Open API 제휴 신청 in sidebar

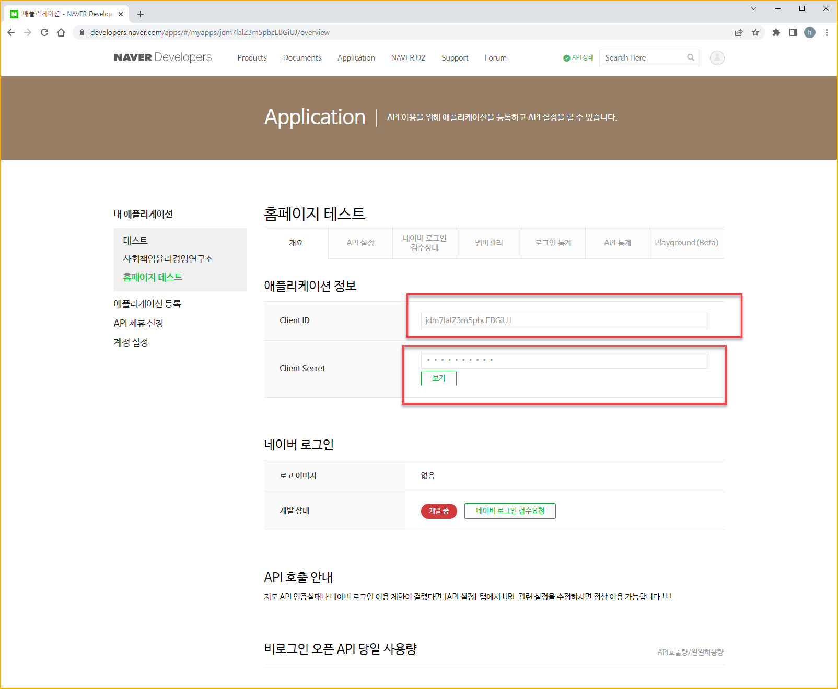[x=138, y=323]
